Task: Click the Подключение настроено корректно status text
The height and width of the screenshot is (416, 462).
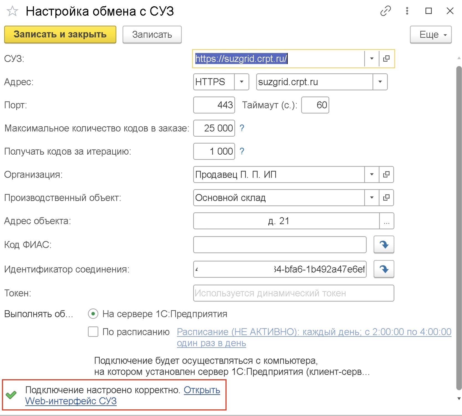Action: [103, 390]
